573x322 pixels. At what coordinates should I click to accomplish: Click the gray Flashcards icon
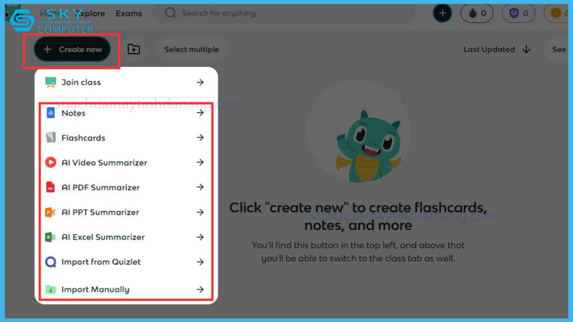click(x=51, y=138)
